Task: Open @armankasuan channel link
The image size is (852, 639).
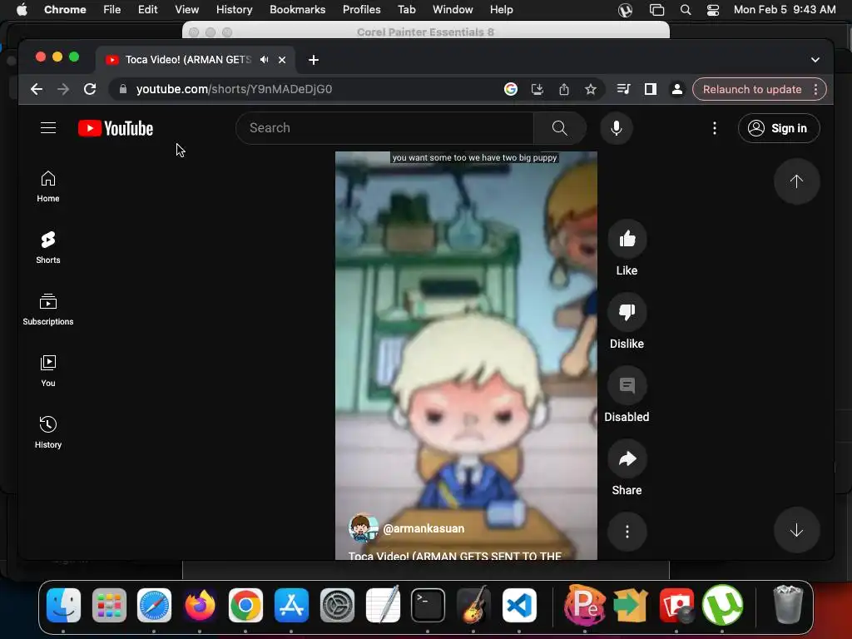Action: coord(424,528)
